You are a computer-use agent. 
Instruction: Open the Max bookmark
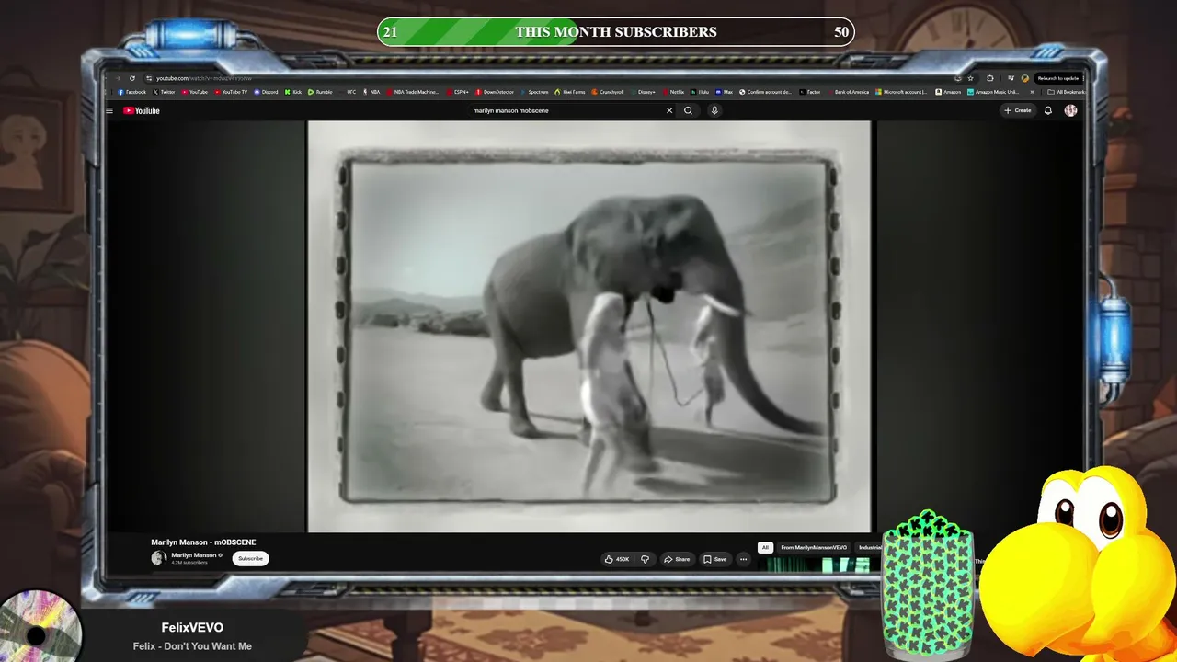725,92
